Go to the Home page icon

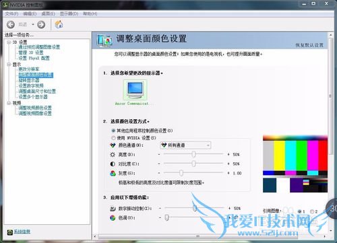59,24
